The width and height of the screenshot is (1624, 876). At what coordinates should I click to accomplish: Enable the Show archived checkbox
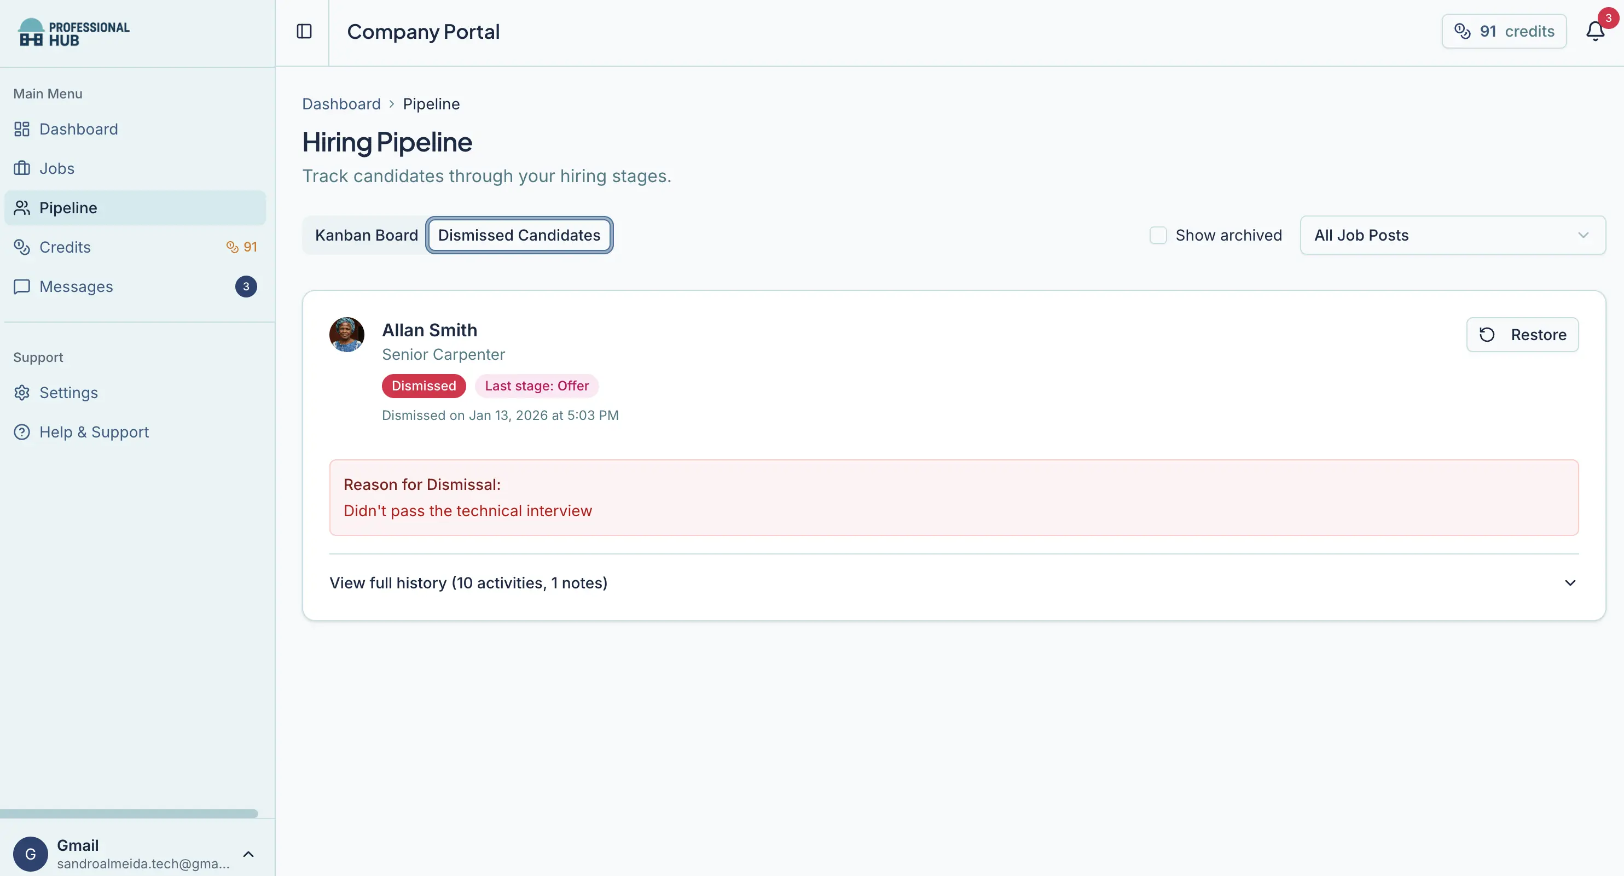tap(1157, 235)
